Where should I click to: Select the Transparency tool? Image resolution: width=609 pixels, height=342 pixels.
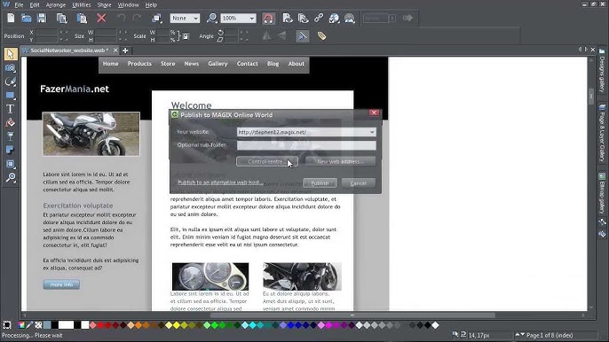pos(11,136)
